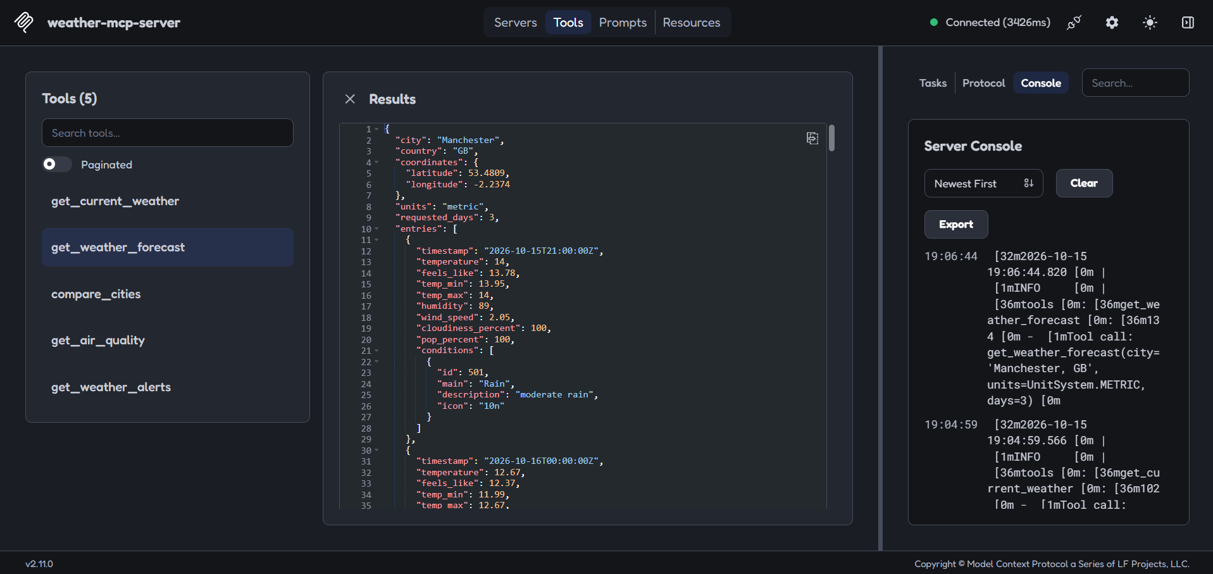Clear the server console log

(x=1084, y=183)
